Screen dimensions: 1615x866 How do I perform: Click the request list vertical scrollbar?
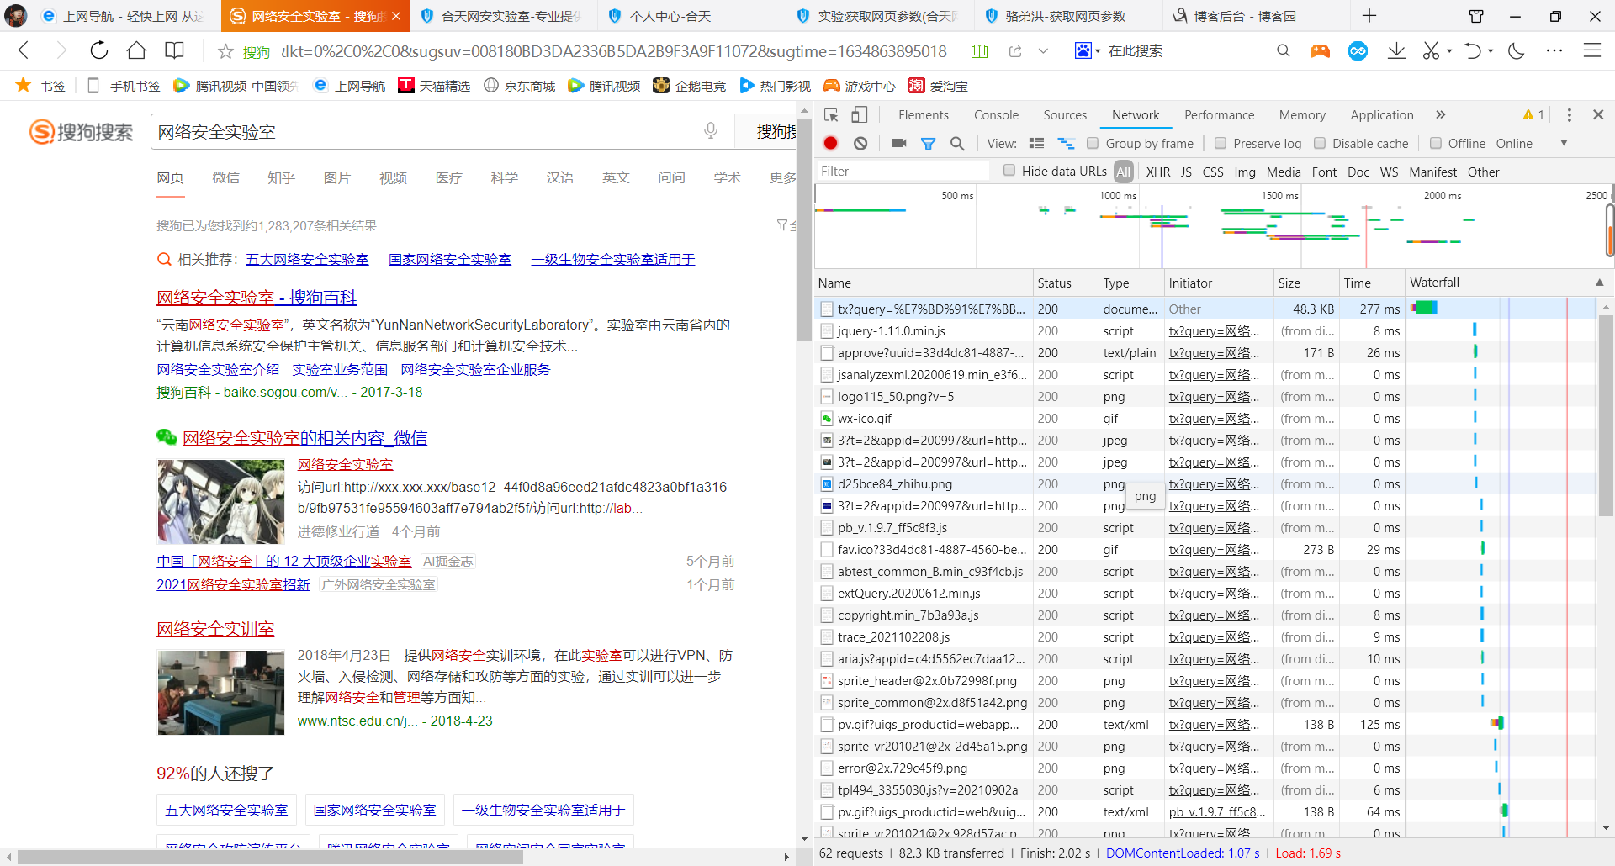point(1606,417)
